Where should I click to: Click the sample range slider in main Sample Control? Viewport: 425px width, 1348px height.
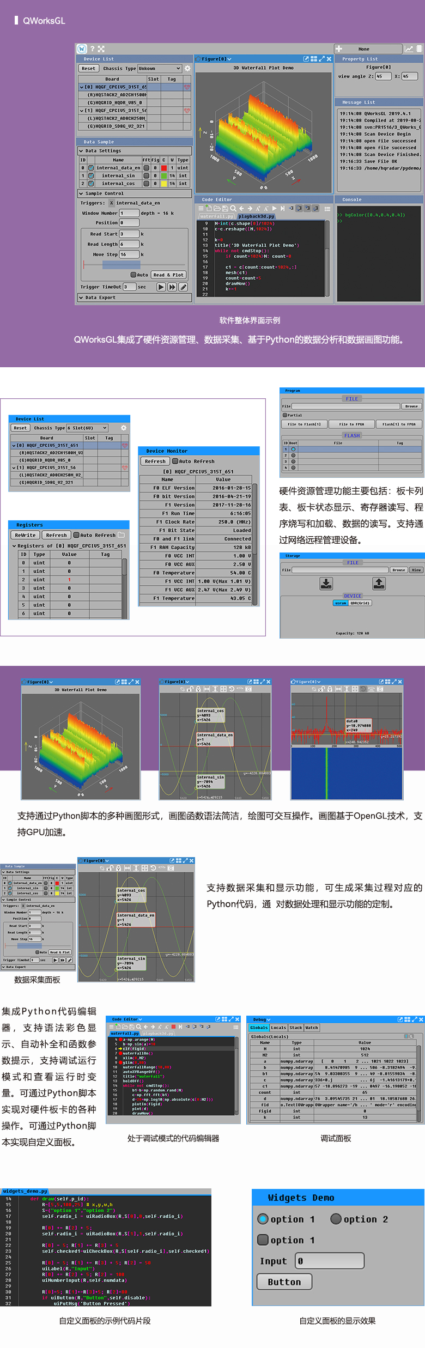[135, 264]
